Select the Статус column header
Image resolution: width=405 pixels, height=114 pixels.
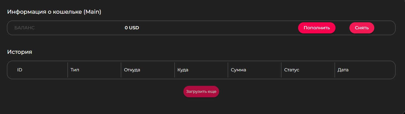click(x=292, y=70)
